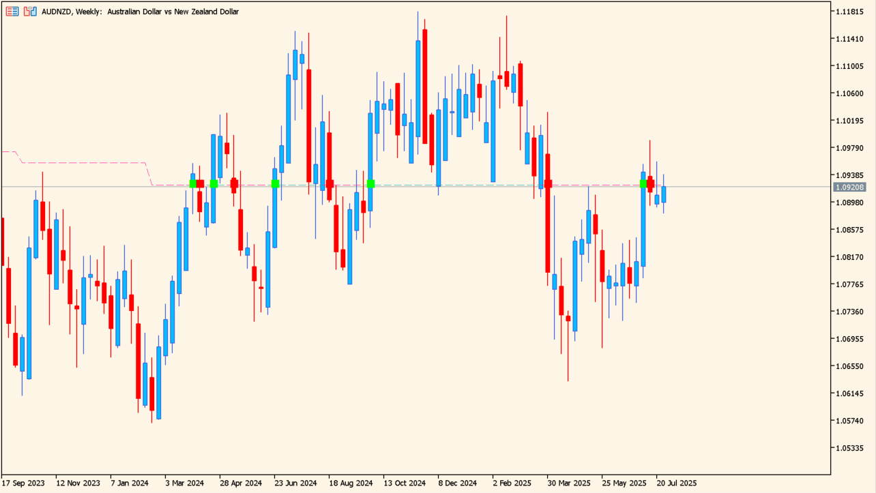The width and height of the screenshot is (876, 493).
Task: Click the 1.10195 price scale label
Action: click(x=849, y=121)
